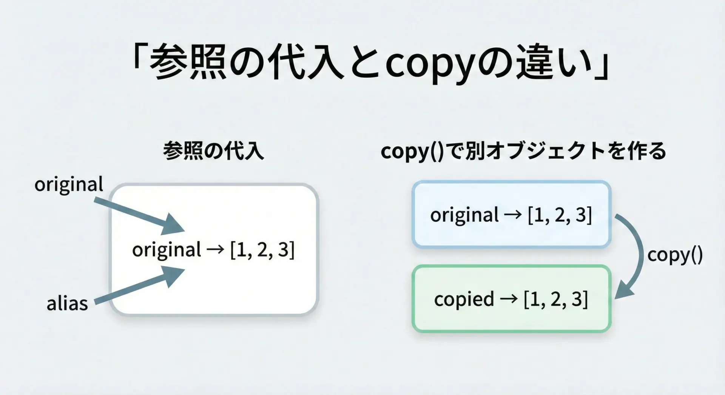
Task: Click the [1, 2, 3] list in green box
Action: (556, 299)
